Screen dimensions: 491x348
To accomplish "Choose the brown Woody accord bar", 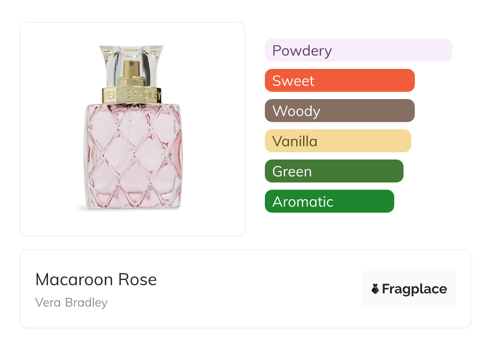I will (x=339, y=111).
